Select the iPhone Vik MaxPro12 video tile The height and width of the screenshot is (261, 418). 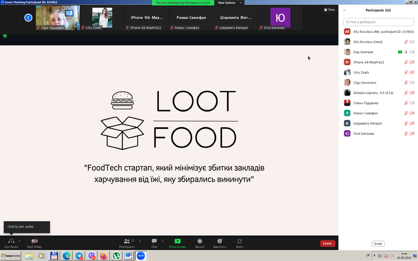(147, 18)
